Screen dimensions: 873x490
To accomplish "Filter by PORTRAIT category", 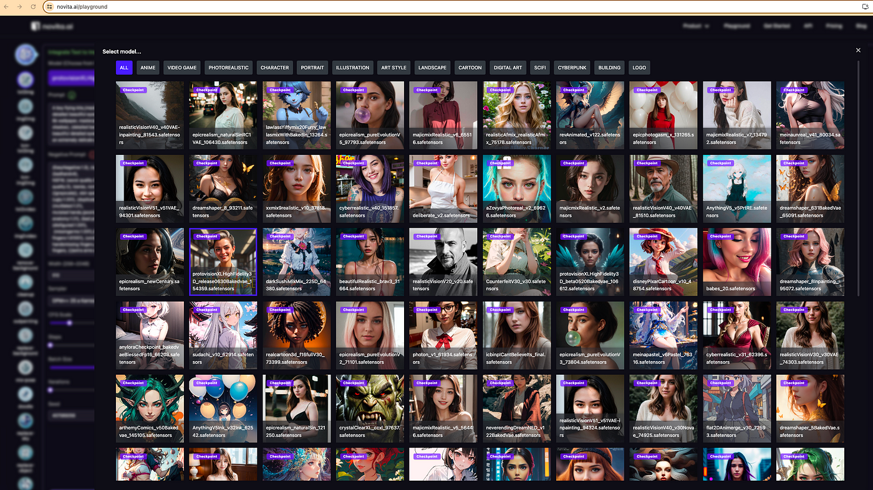I will click(312, 68).
